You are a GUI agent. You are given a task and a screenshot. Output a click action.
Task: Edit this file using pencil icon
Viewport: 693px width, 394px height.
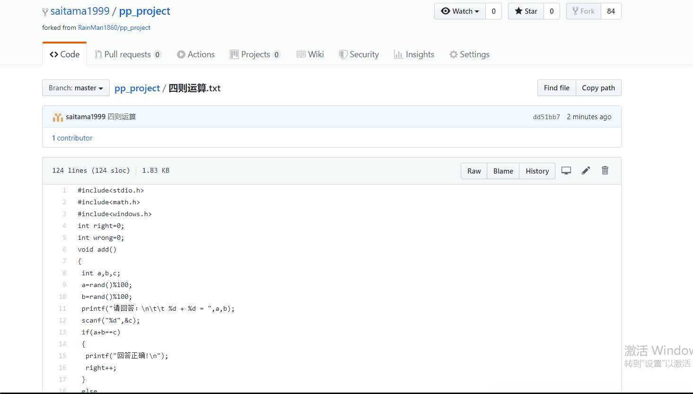(x=586, y=171)
